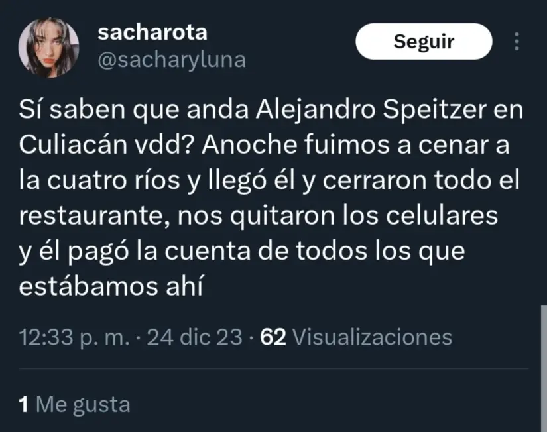This screenshot has width=547, height=432.
Task: Click the bold number 62 view count
Action: (273, 337)
